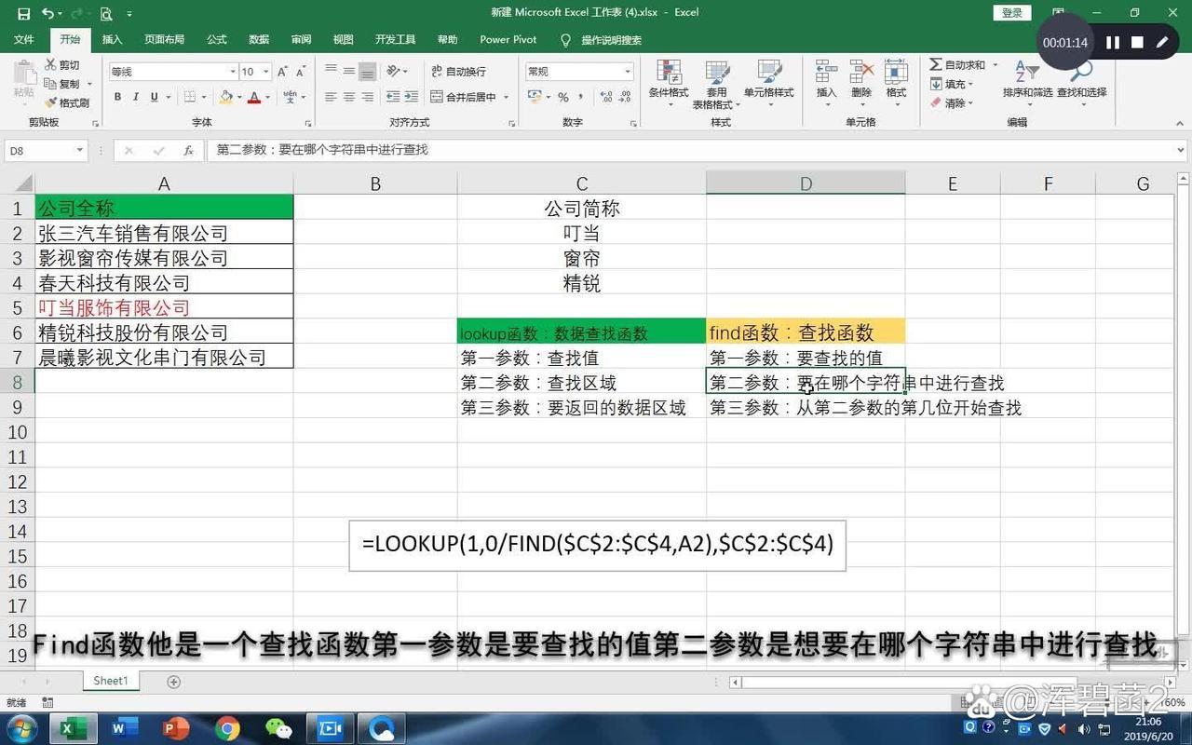Image resolution: width=1192 pixels, height=745 pixels.
Task: Toggle the Bottom Align button
Action: point(368,72)
